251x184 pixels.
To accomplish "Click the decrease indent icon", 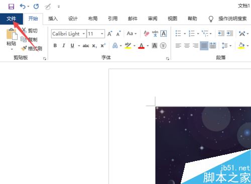I will click(x=221, y=34).
